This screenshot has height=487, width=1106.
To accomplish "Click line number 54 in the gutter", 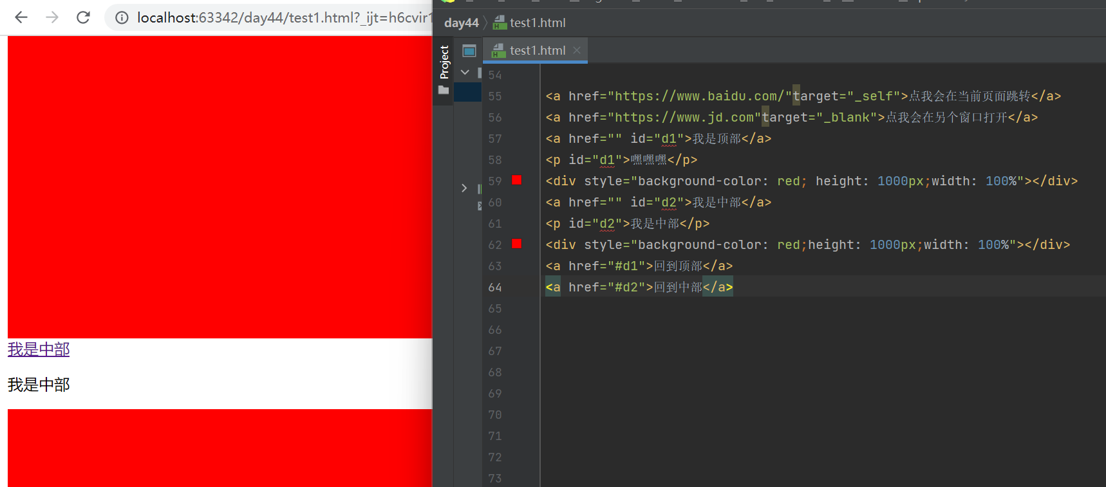I will point(494,75).
